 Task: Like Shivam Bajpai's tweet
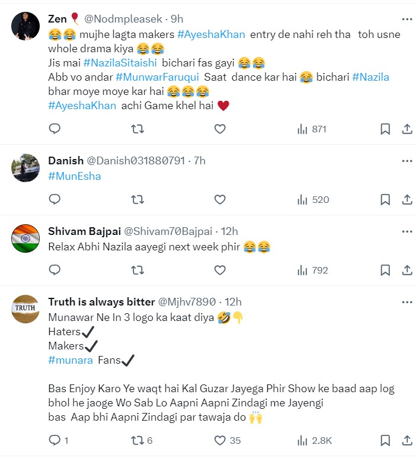click(x=220, y=270)
